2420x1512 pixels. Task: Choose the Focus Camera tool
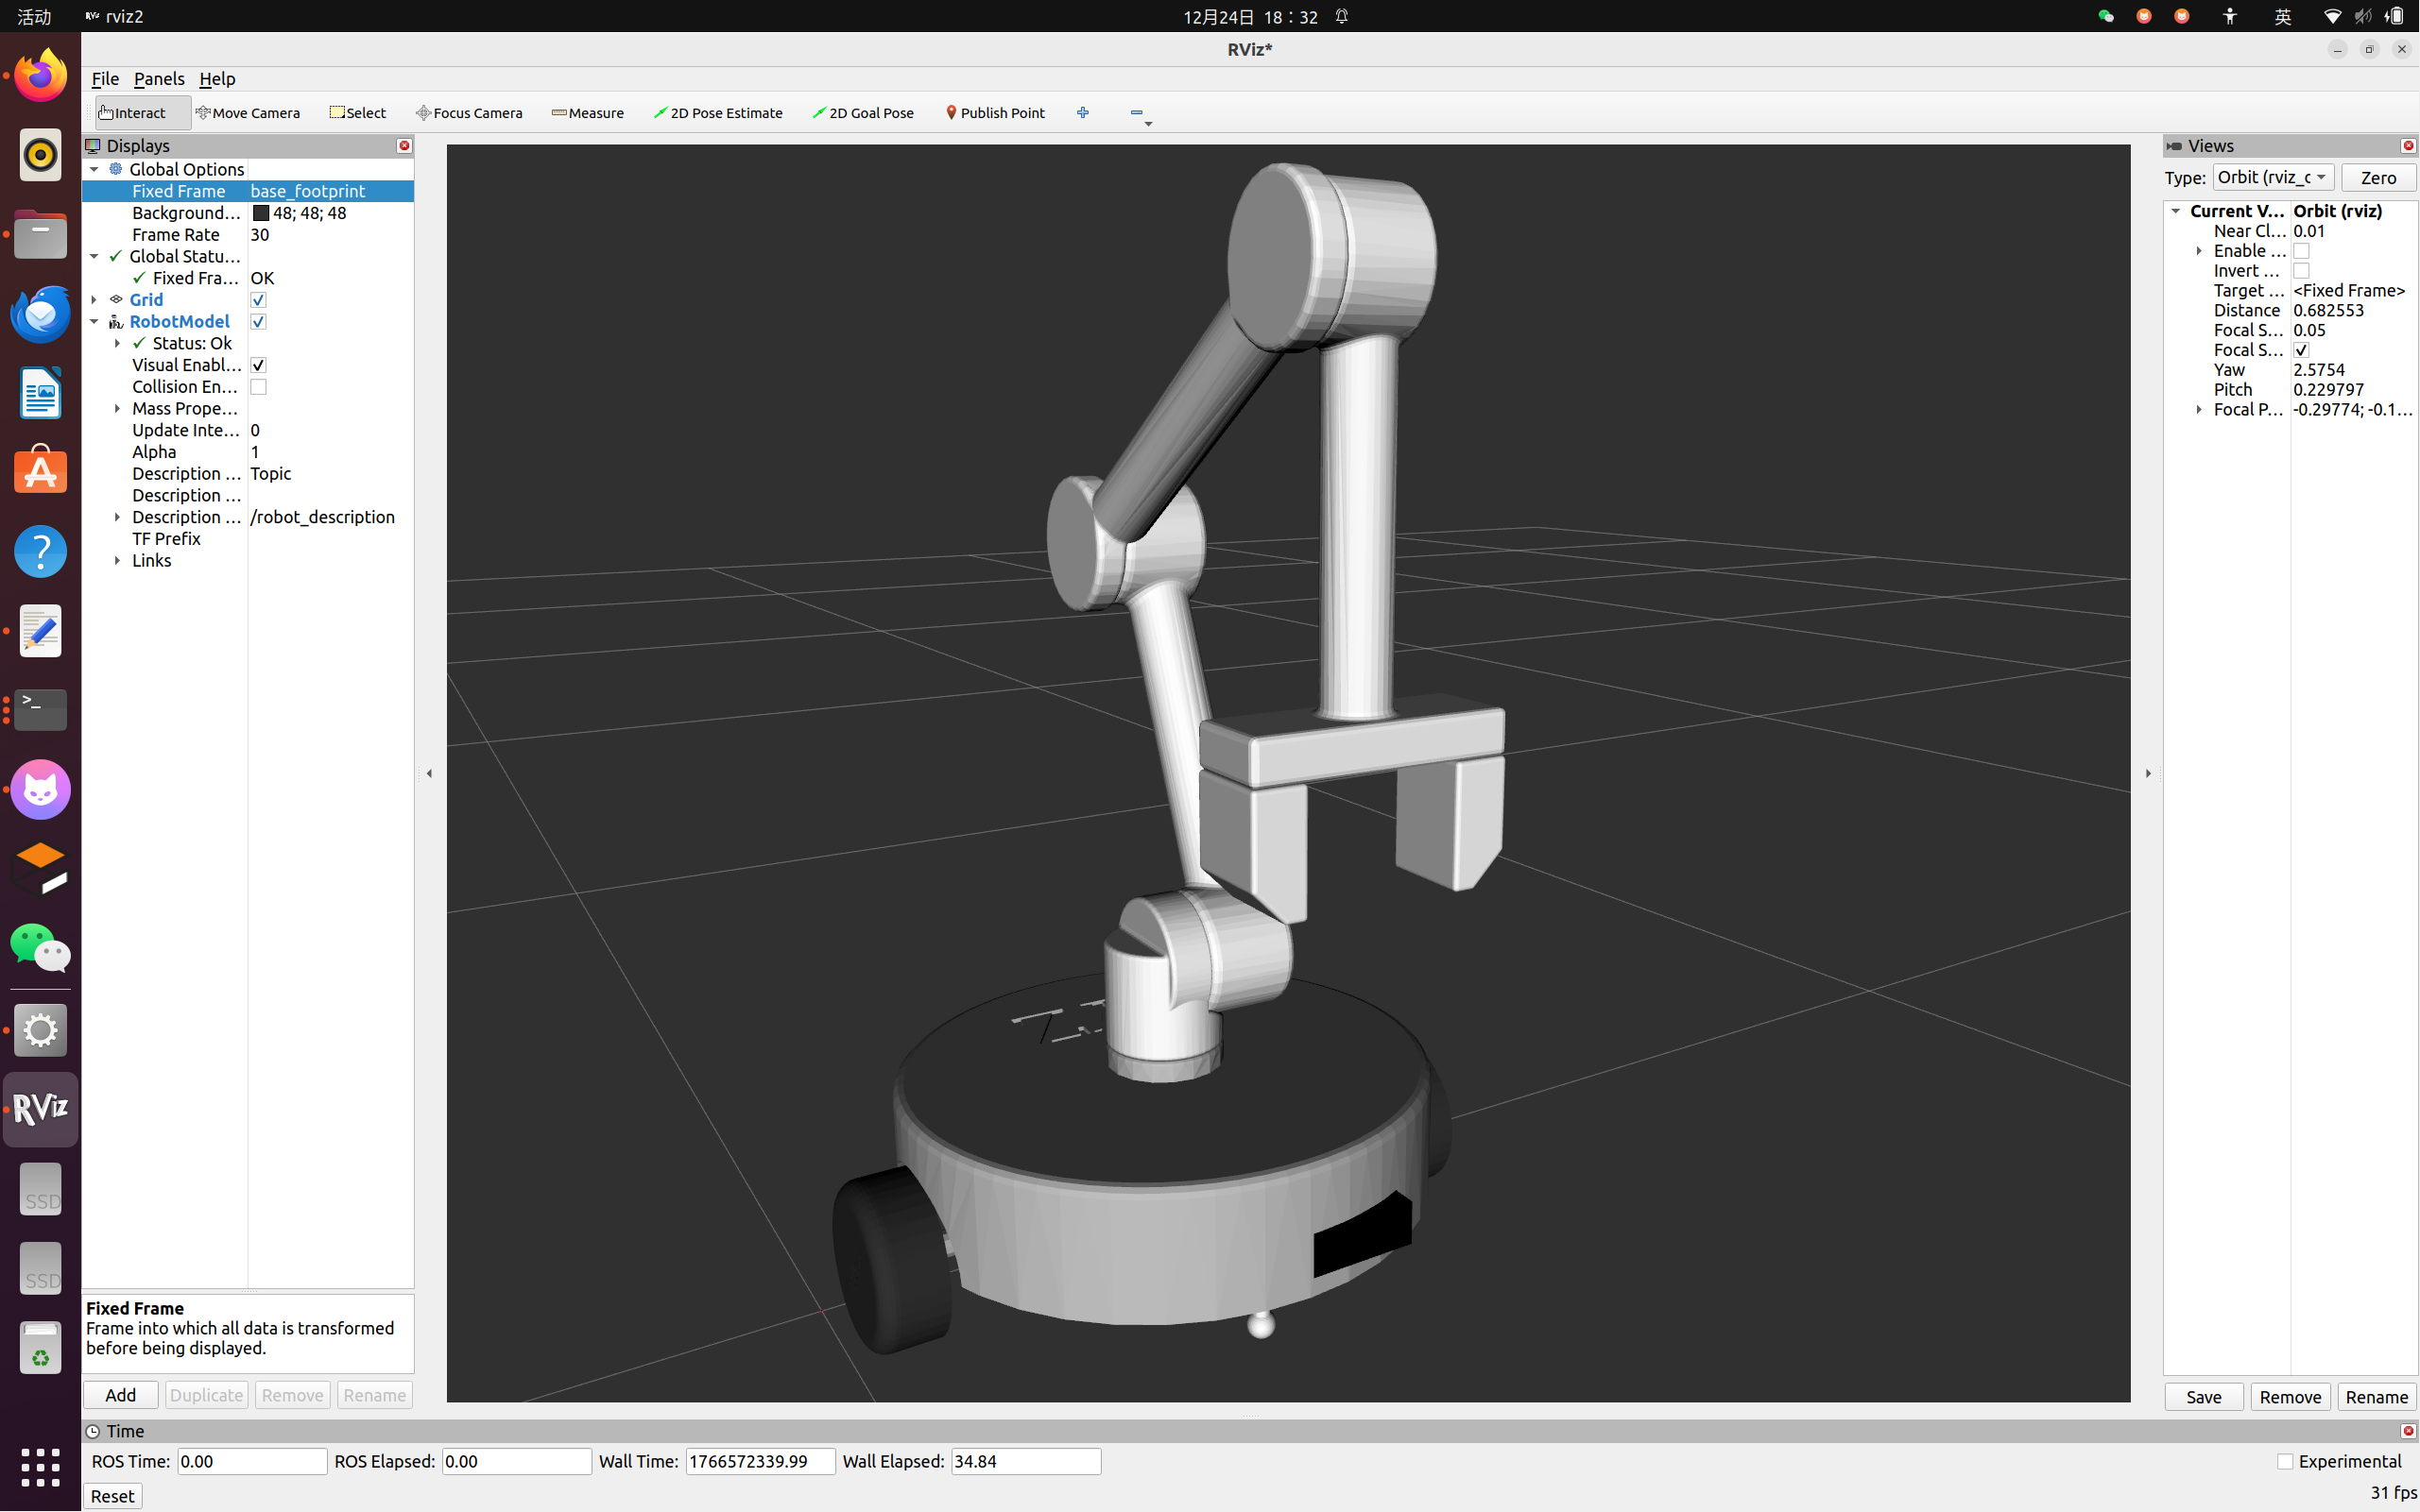pyautogui.click(x=470, y=113)
